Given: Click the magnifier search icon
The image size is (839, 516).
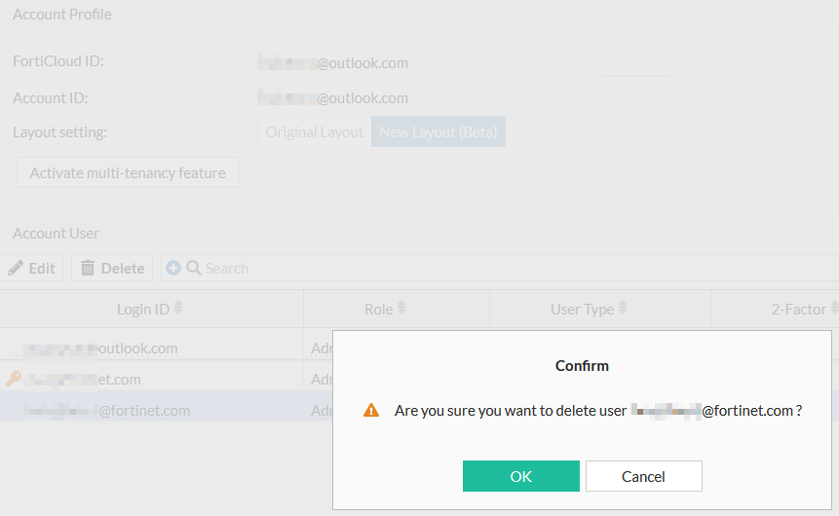Looking at the screenshot, I should 194,268.
